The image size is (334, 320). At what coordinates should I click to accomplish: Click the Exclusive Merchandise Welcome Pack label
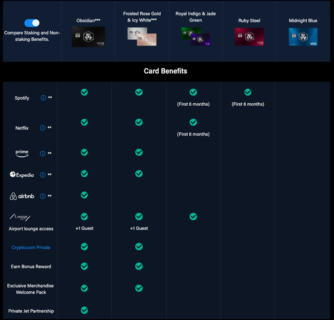coord(31,289)
